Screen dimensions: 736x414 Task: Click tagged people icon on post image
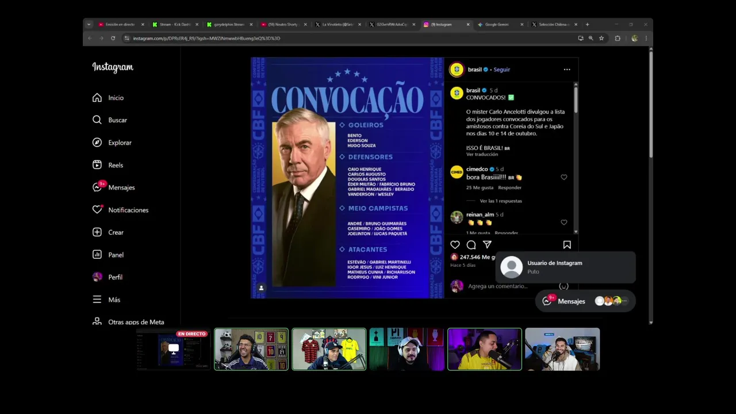[x=261, y=288]
